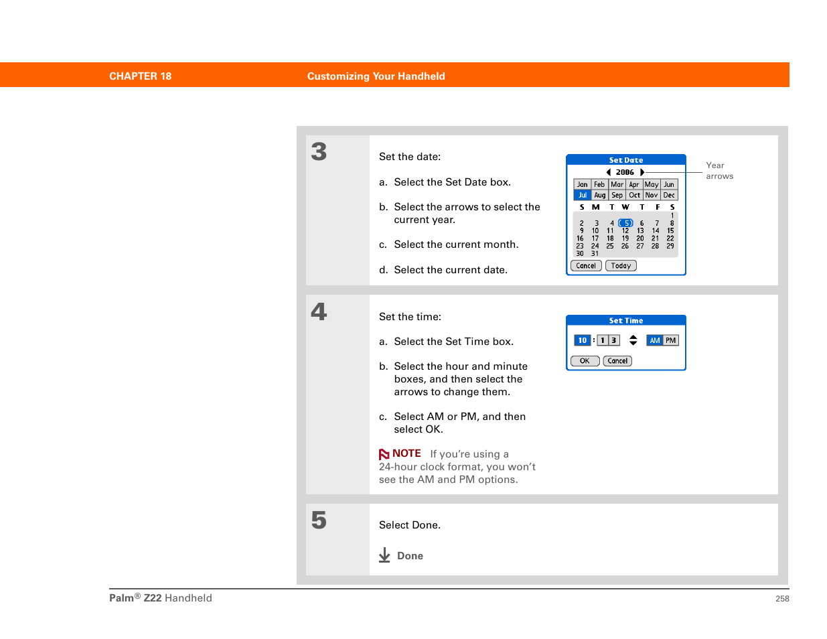Image resolution: width=827 pixels, height=639 pixels.
Task: Pick day 28 in the calendar
Action: pos(656,246)
